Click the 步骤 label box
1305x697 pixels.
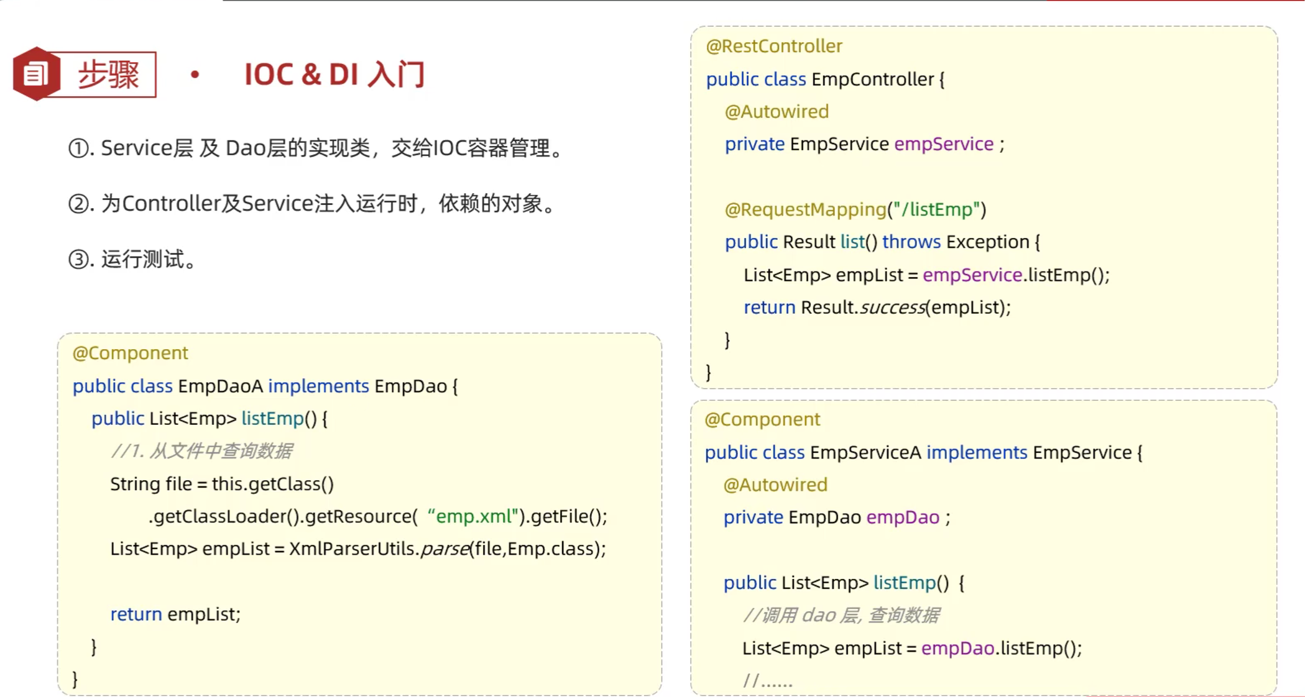click(x=108, y=75)
